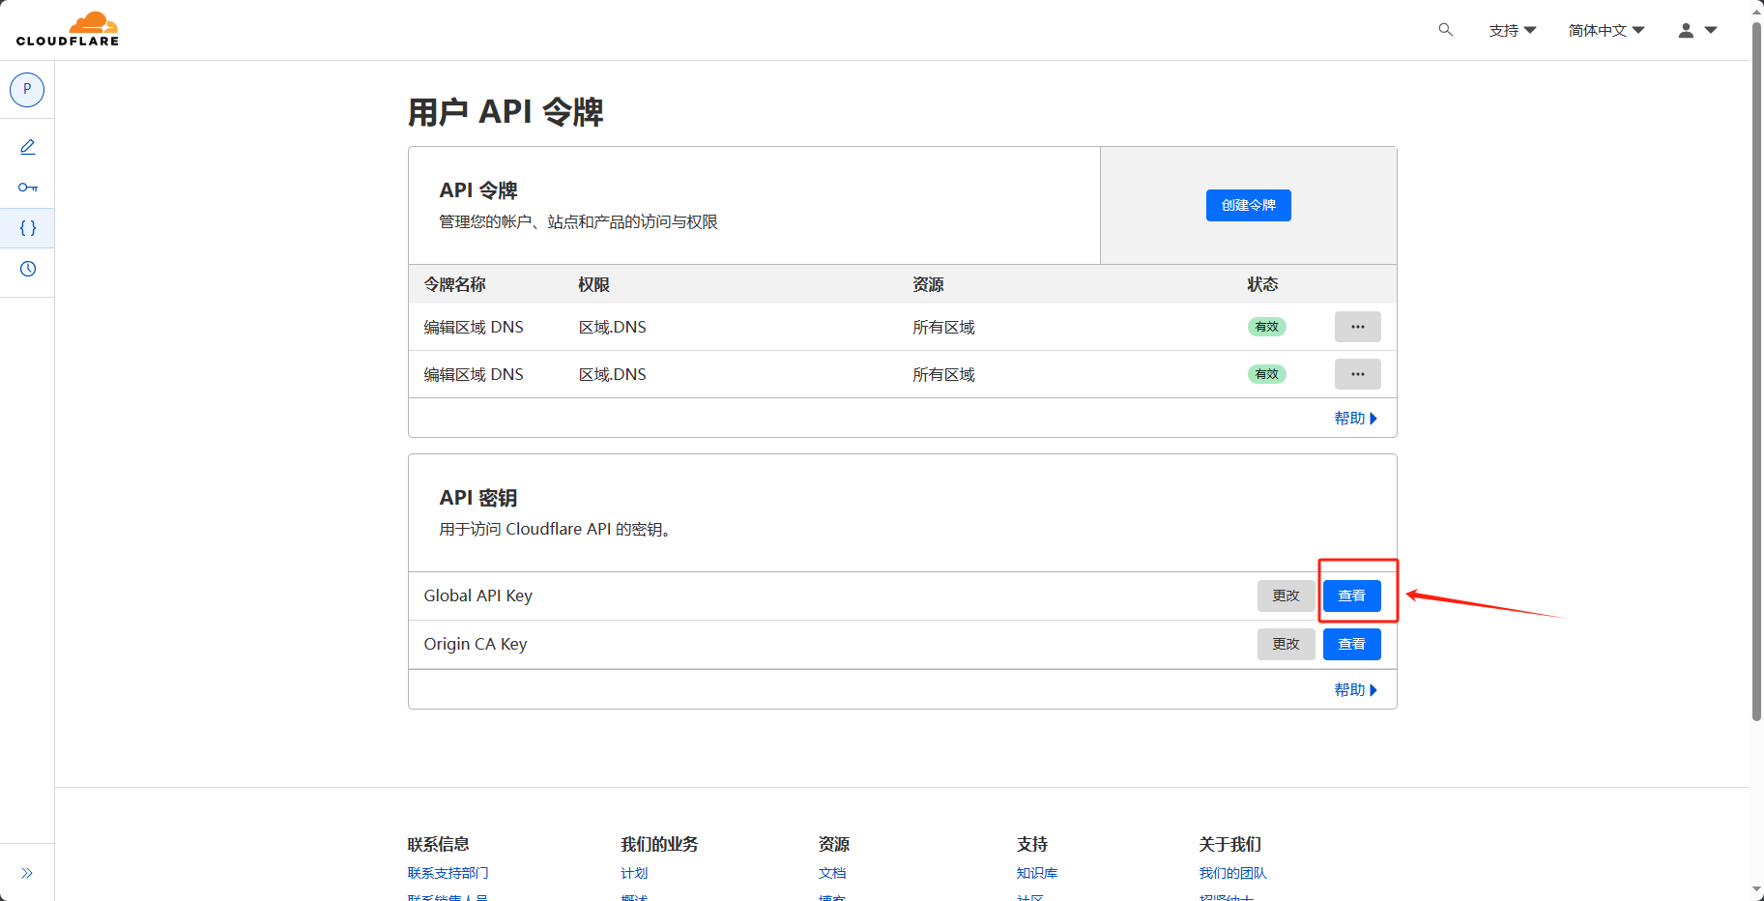Click 更改 for Global API Key
This screenshot has height=901, width=1764.
coord(1286,596)
